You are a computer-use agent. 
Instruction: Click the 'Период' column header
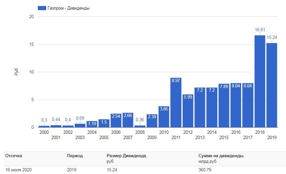[x=75, y=156]
